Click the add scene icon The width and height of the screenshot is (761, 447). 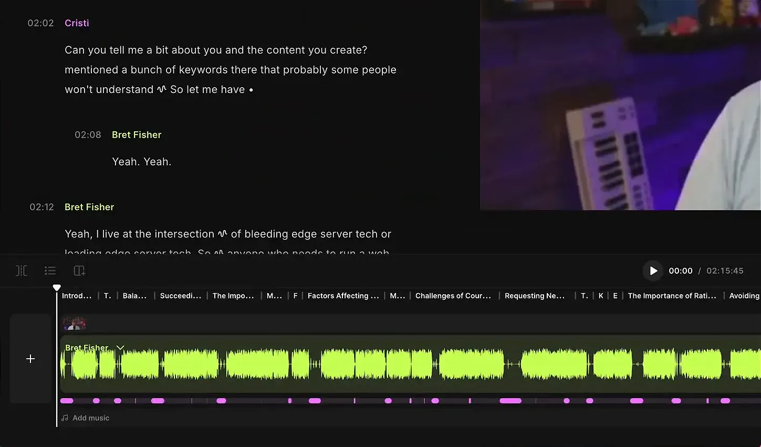(79, 270)
